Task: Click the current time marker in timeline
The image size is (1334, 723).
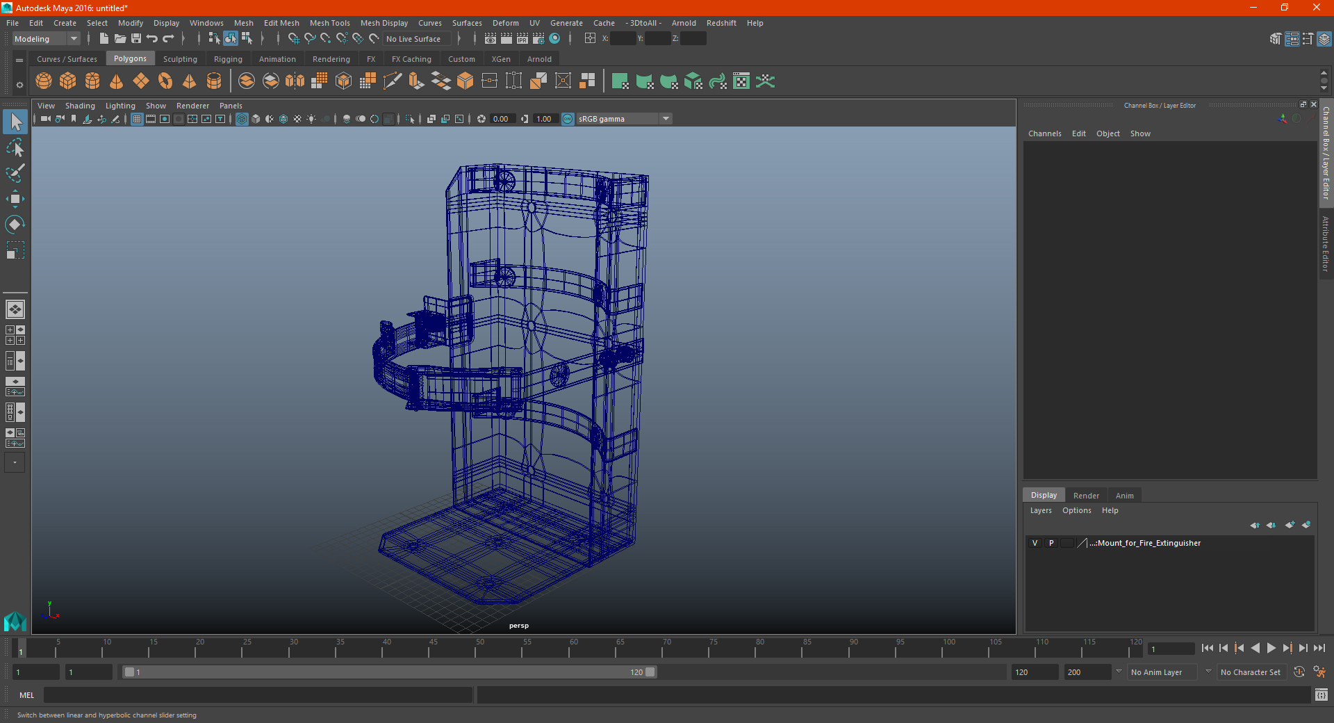Action: click(x=20, y=648)
